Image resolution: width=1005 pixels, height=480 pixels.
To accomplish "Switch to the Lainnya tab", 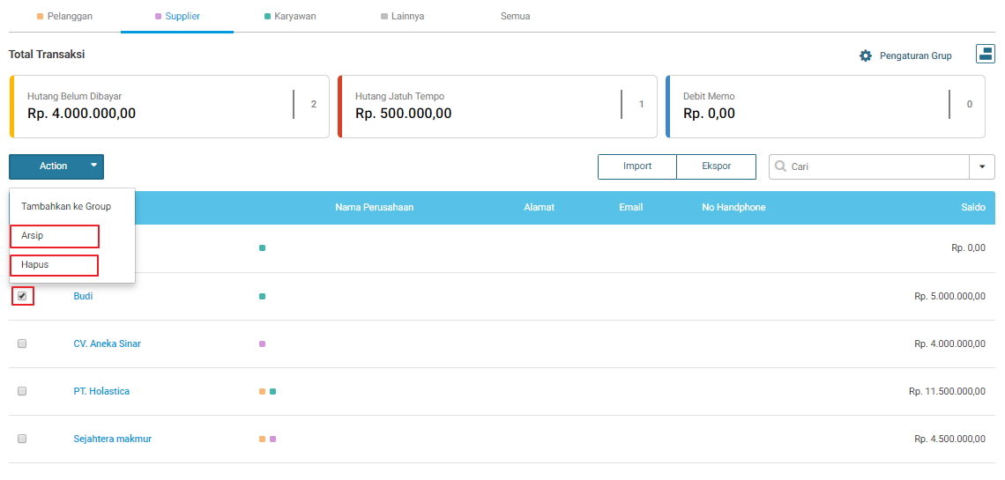I will click(403, 16).
